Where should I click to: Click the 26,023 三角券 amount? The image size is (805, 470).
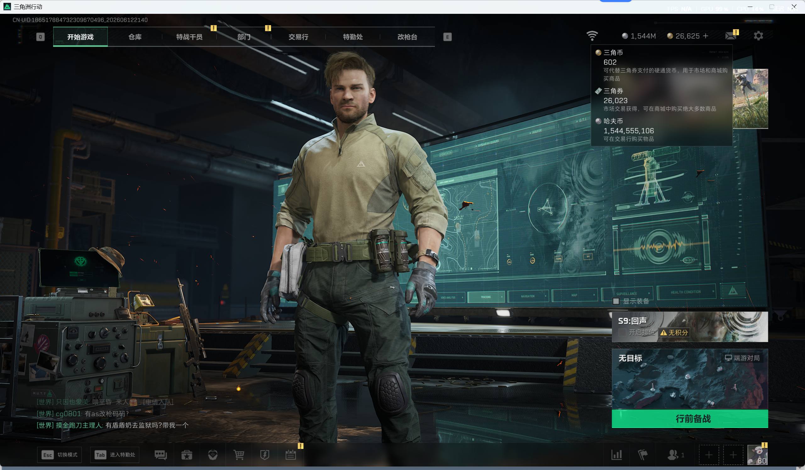click(616, 101)
